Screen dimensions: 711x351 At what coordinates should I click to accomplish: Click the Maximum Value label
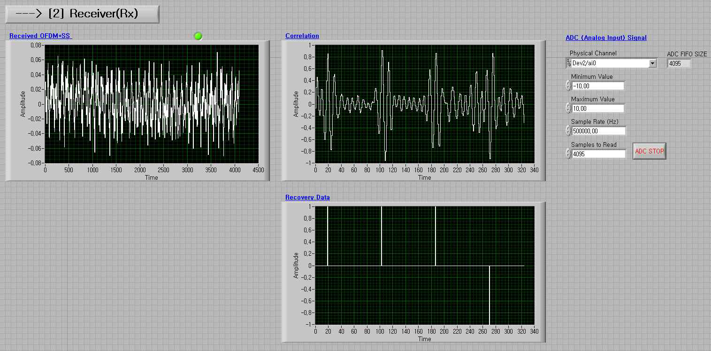pos(593,99)
